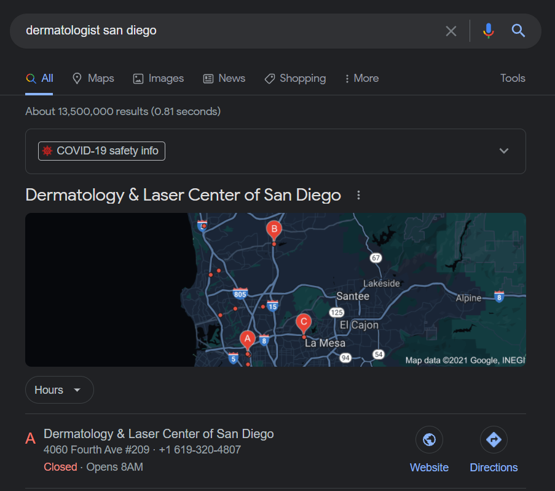Click in the search field text
Screen dimensions: 555x491
pyautogui.click(x=91, y=31)
